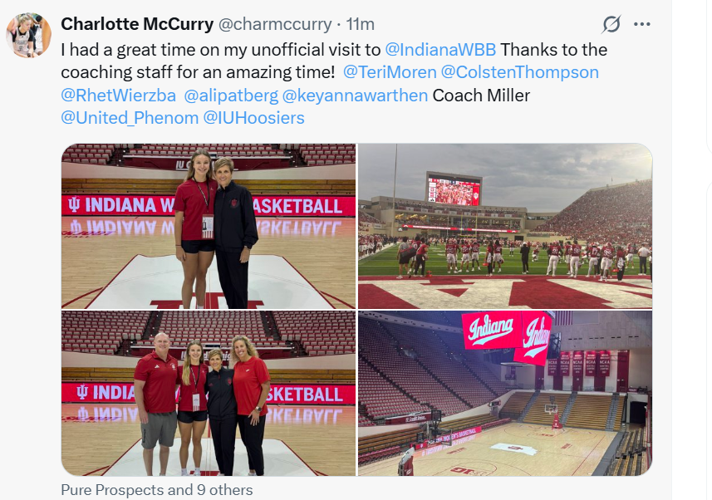The height and width of the screenshot is (500, 712).
Task: Open Charlotte McCurry's profile avatar
Action: click(x=28, y=36)
